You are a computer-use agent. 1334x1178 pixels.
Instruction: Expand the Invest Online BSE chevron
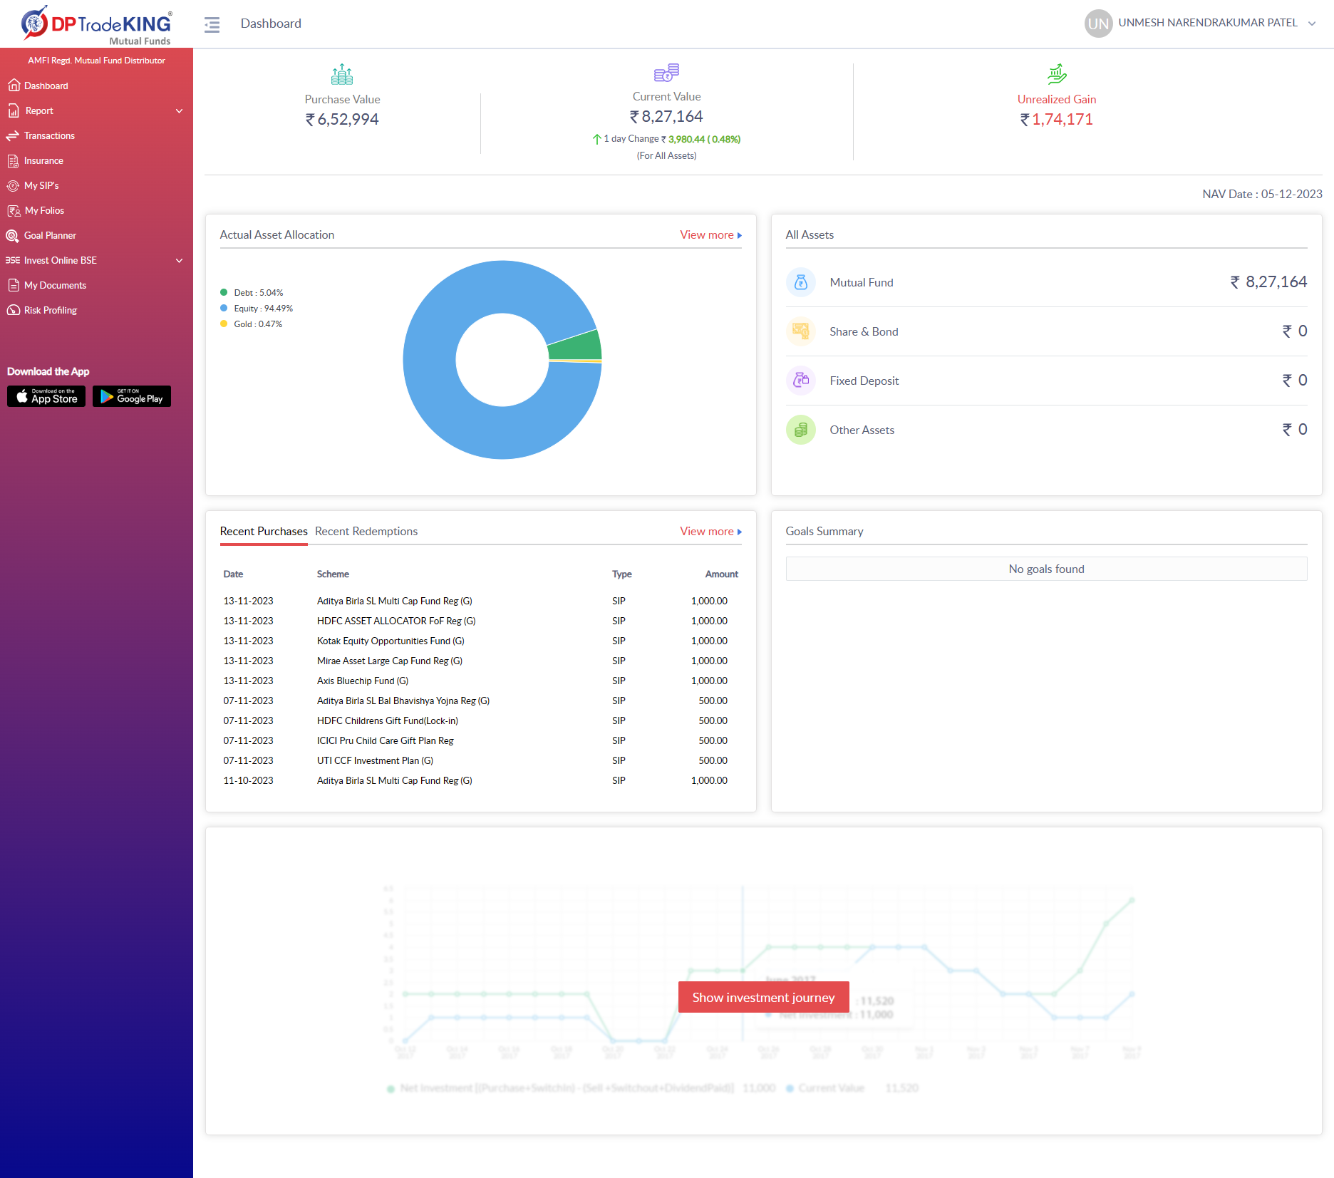(x=180, y=261)
